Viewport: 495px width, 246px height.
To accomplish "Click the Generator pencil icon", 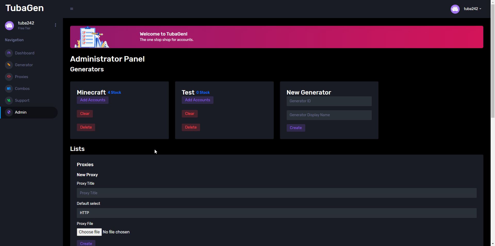I will click(9, 65).
